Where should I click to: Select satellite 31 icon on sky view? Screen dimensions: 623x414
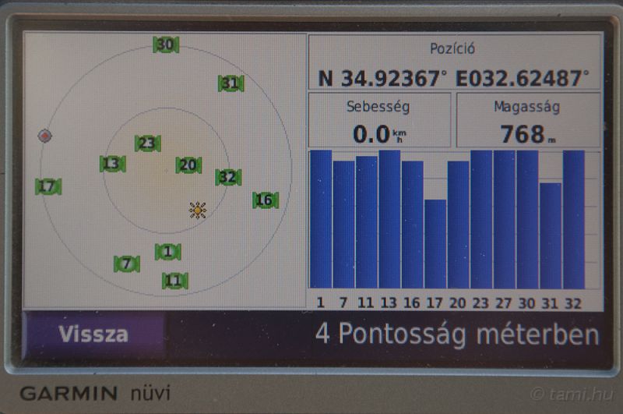tap(231, 83)
